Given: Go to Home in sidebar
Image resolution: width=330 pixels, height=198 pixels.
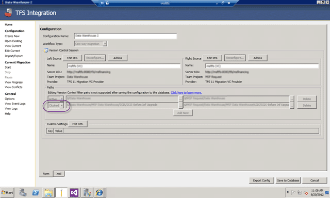Looking at the screenshot, I should 9,24.
